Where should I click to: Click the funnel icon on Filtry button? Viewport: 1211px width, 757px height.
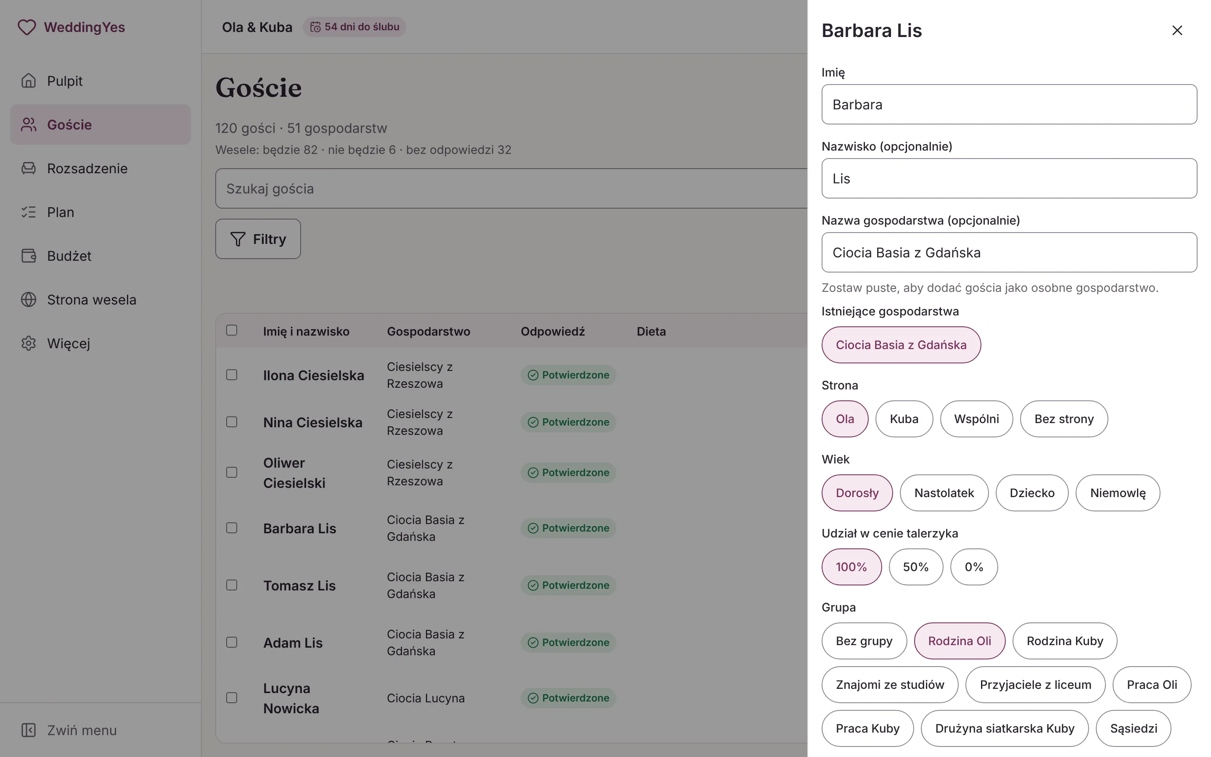tap(238, 239)
